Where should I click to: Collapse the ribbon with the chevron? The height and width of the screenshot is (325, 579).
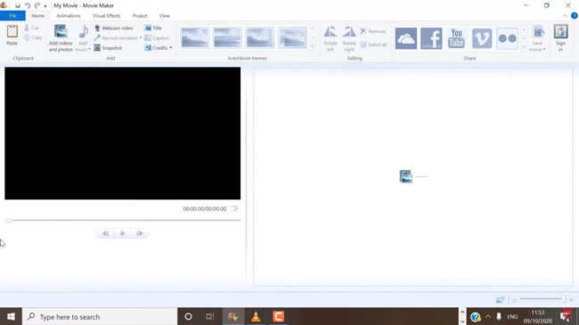(x=565, y=15)
